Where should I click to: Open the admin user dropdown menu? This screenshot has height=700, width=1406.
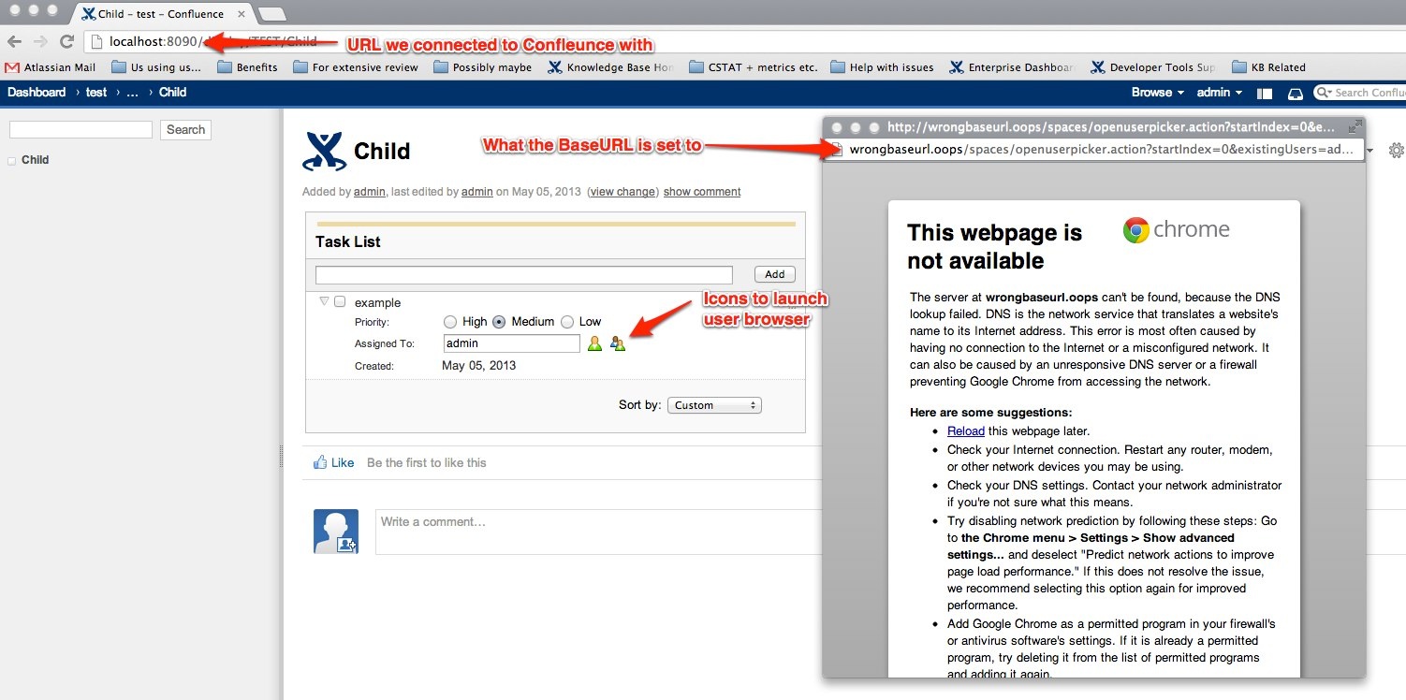point(1220,93)
